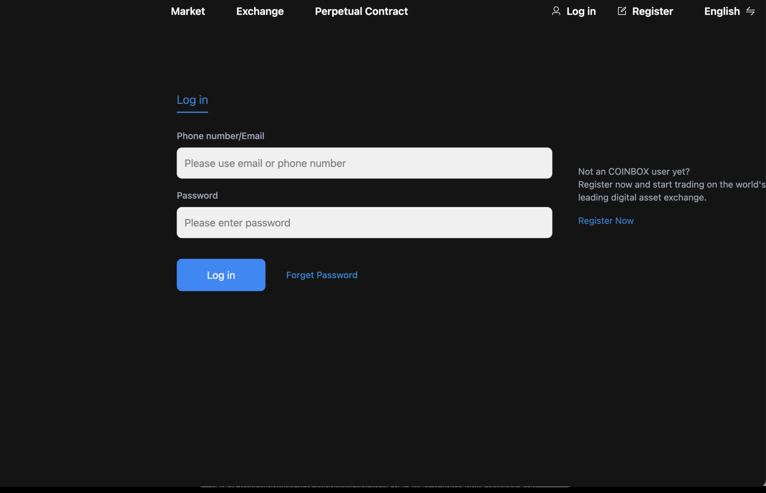Screen dimensions: 766x493
Task: Click the Password field label
Action: (197, 196)
